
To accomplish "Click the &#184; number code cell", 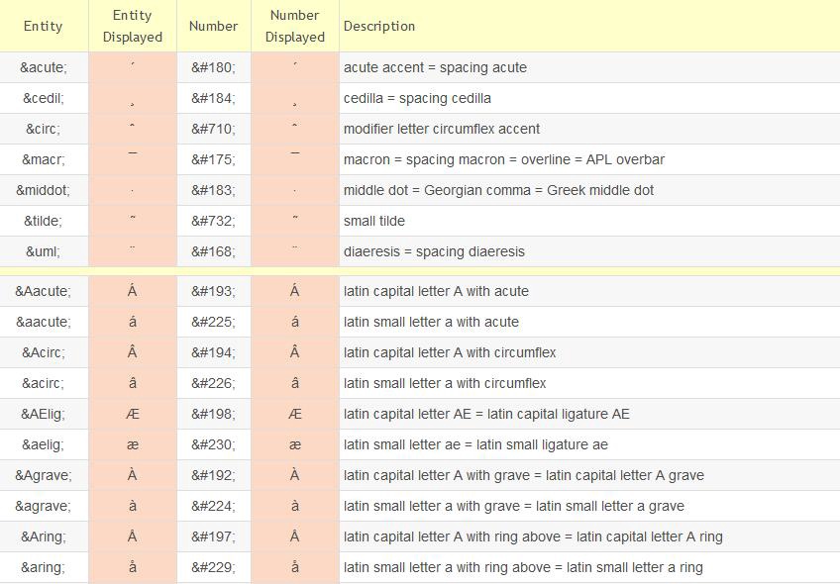I will click(x=213, y=98).
